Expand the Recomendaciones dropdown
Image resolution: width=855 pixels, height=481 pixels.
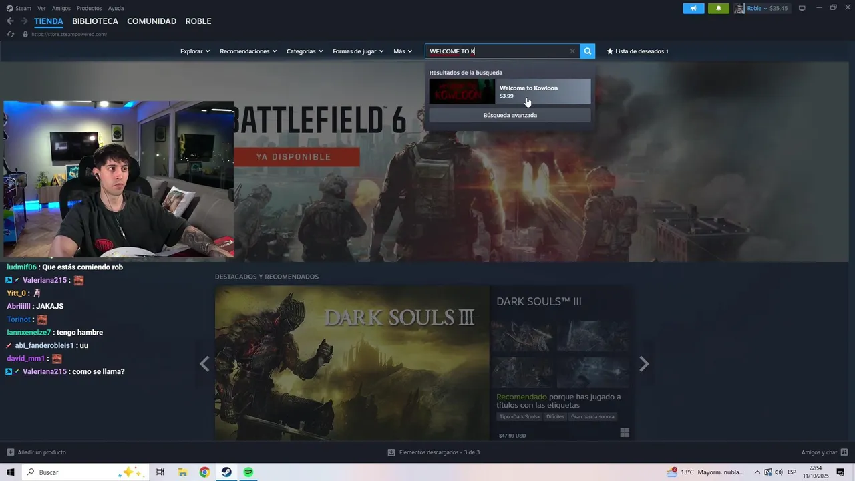click(248, 51)
